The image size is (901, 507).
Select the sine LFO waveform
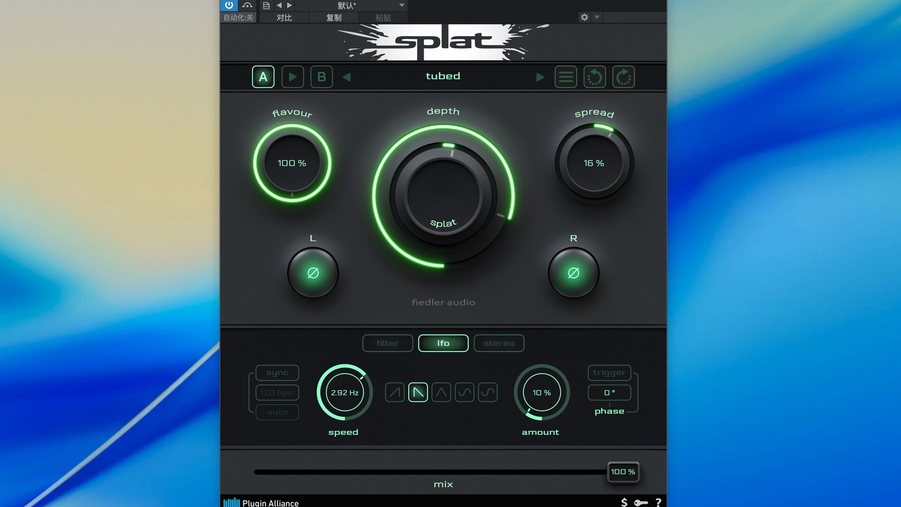point(465,392)
